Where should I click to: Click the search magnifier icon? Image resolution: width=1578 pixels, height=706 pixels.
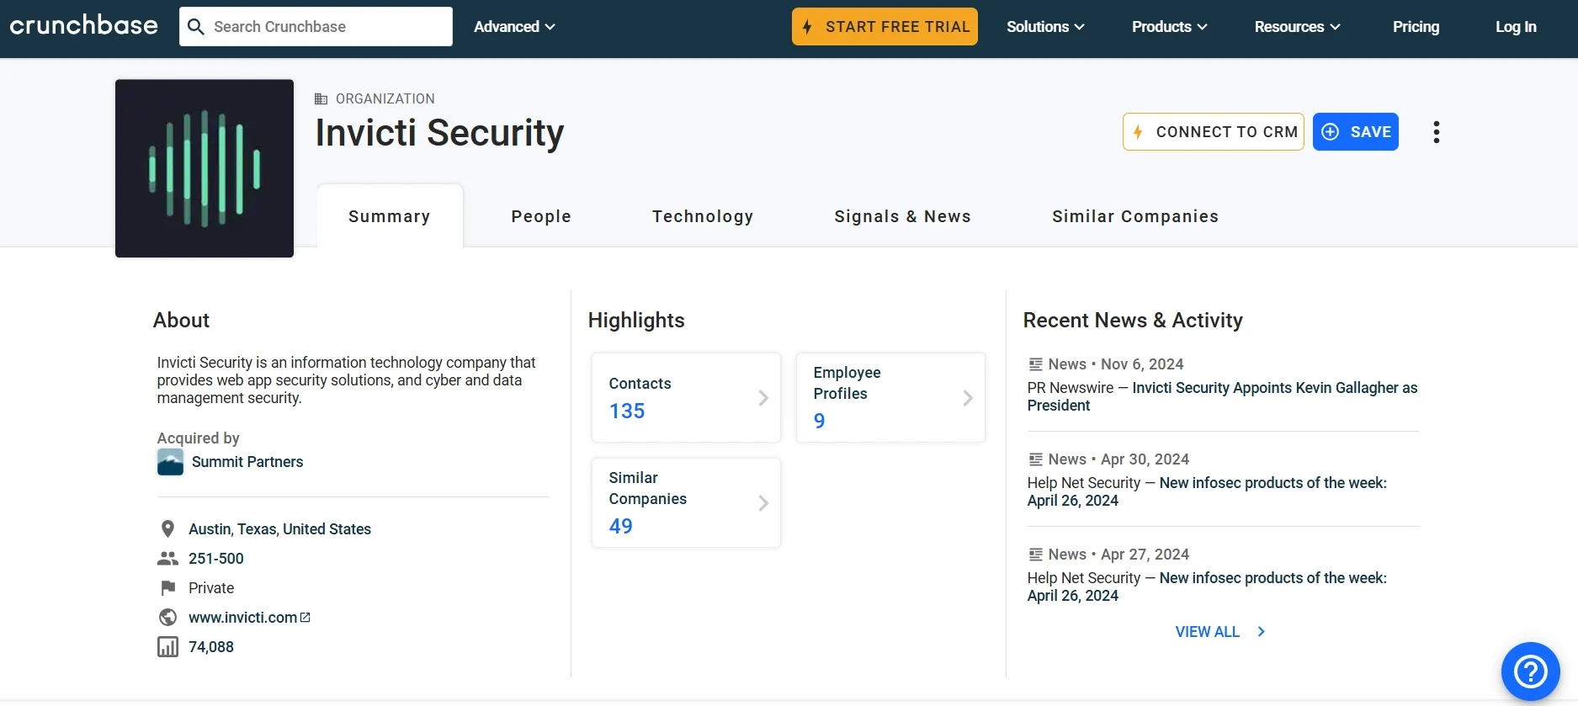pyautogui.click(x=195, y=27)
